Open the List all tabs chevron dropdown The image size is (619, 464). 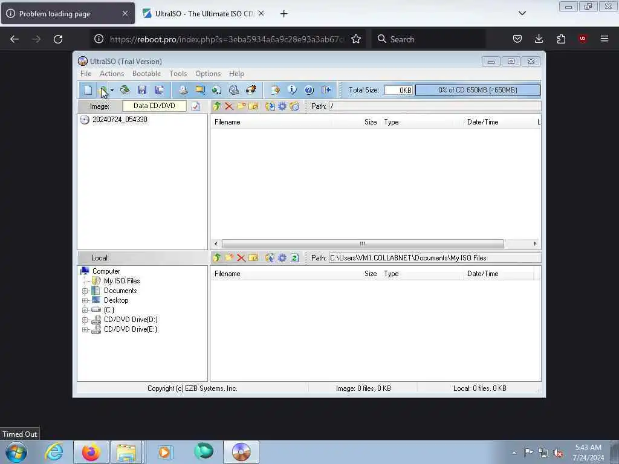tap(522, 13)
